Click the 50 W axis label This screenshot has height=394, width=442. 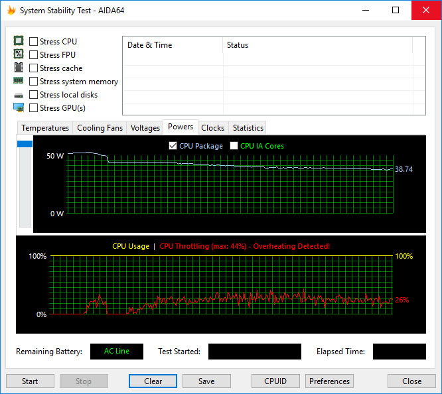pyautogui.click(x=55, y=156)
